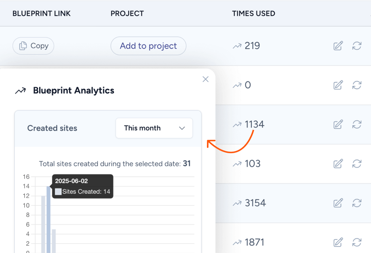
Task: Close the Blueprint Analytics popup
Action: pyautogui.click(x=206, y=79)
